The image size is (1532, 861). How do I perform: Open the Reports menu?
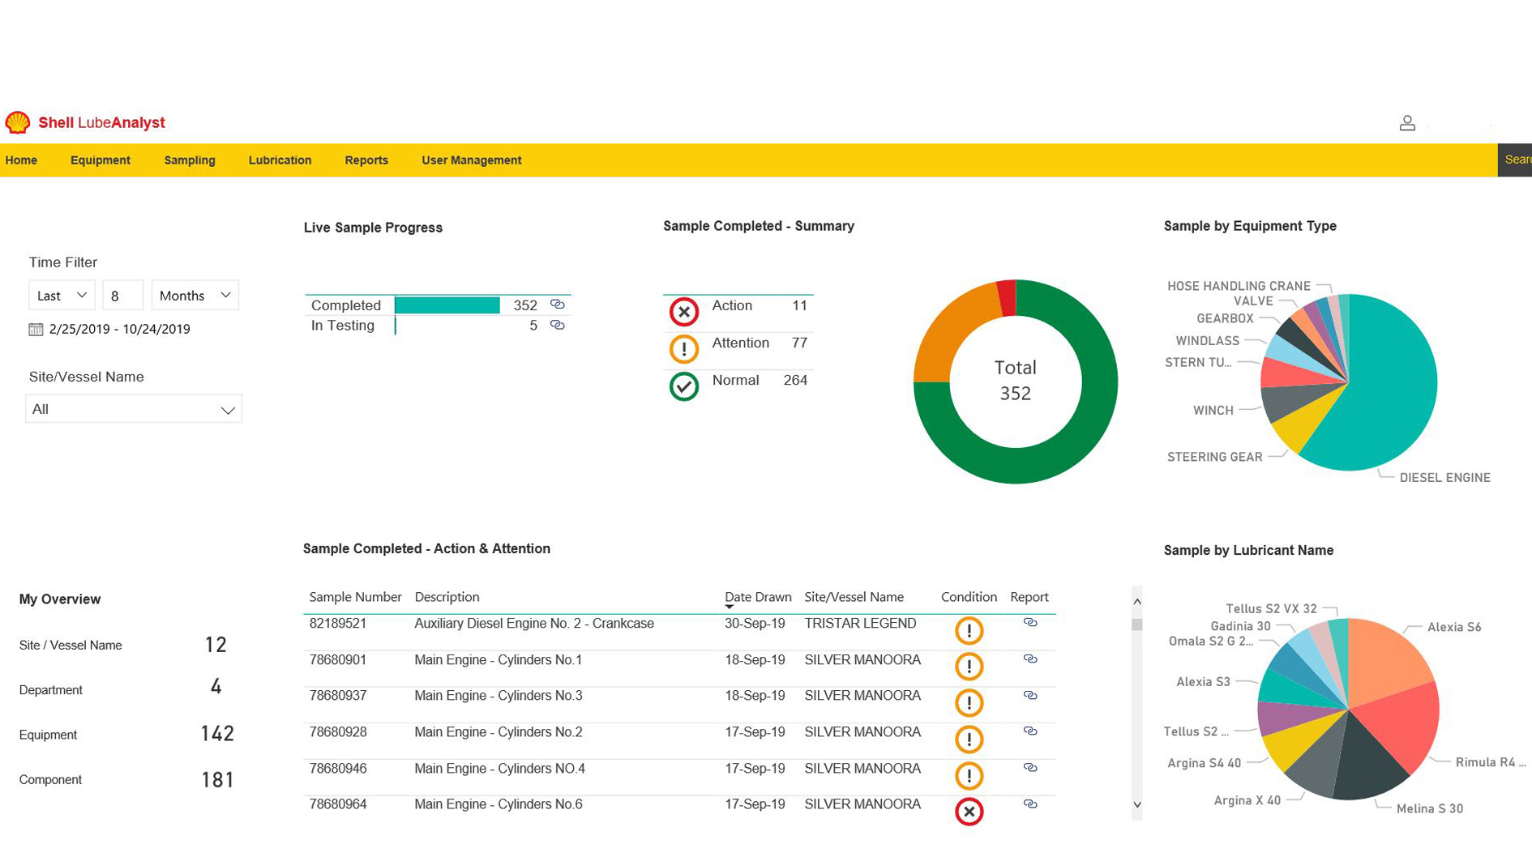[366, 160]
